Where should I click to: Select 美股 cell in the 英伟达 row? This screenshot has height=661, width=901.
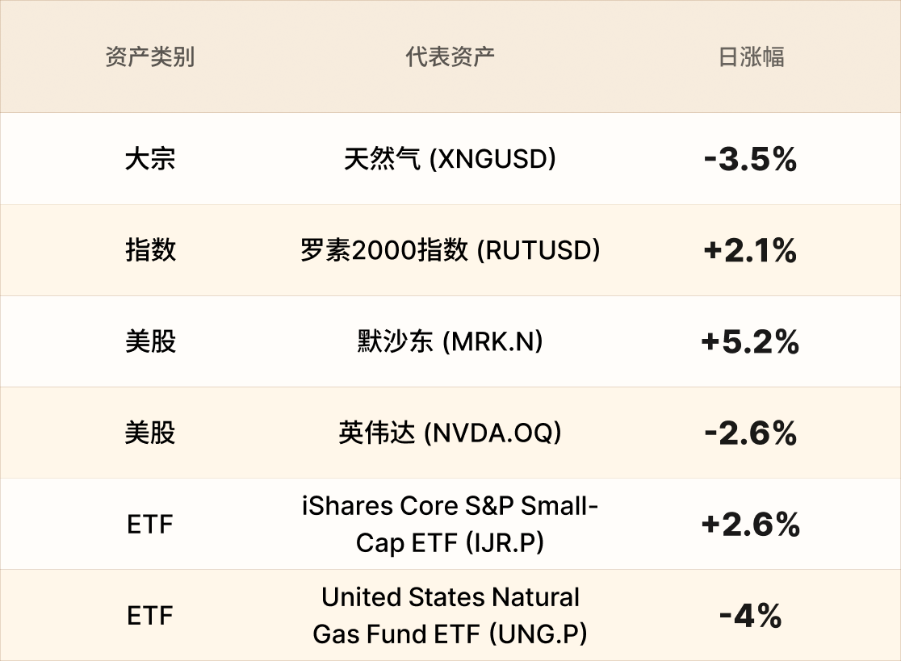[x=150, y=433]
